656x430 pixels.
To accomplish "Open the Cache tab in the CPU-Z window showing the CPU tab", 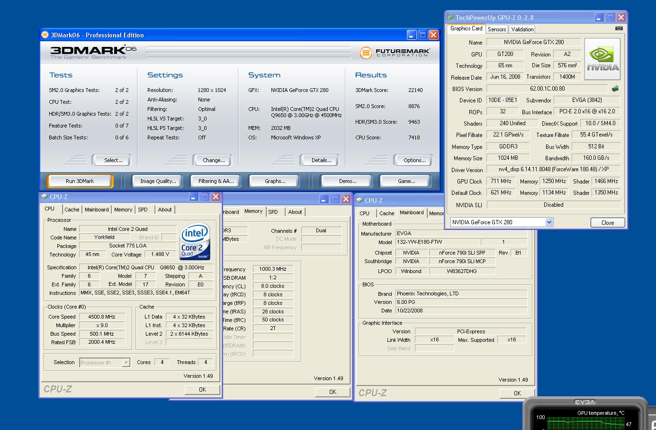I will point(72,210).
